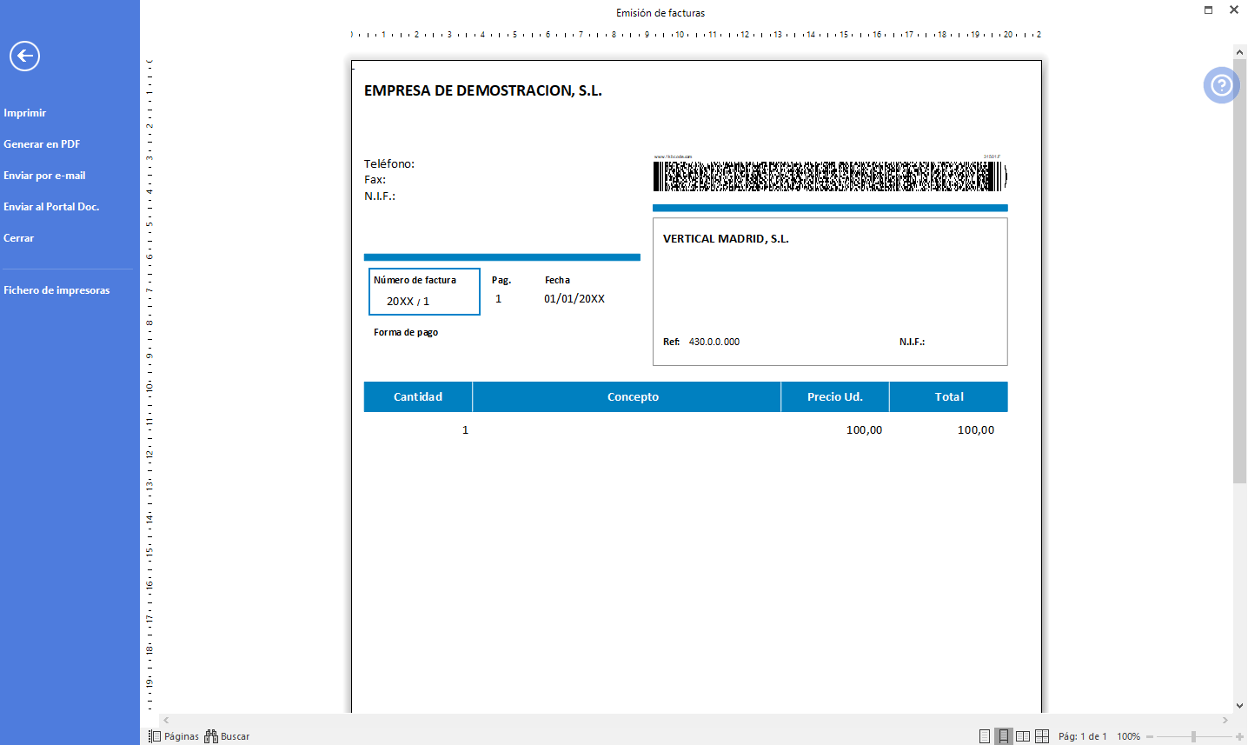This screenshot has height=745, width=1248.
Task: Click the client N.I.F.: label beside Ref
Action: coord(912,342)
